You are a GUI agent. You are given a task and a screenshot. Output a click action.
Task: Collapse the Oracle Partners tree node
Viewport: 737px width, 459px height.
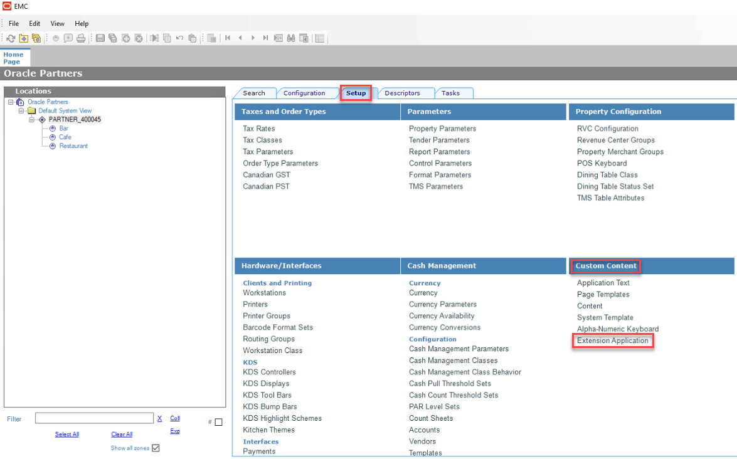[11, 102]
